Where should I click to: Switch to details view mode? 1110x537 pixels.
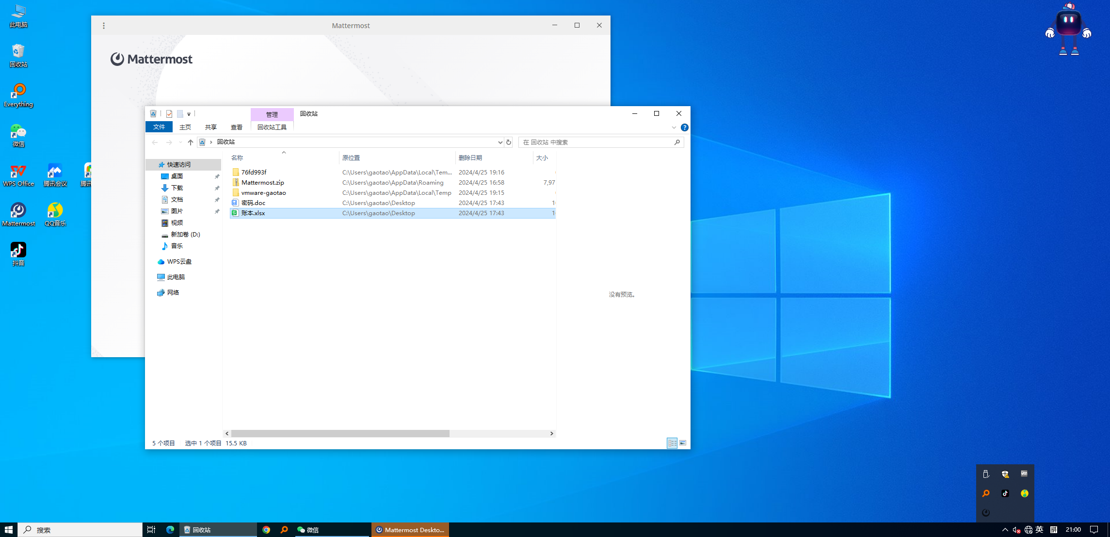[672, 443]
